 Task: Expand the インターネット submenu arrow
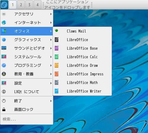pos(51,22)
